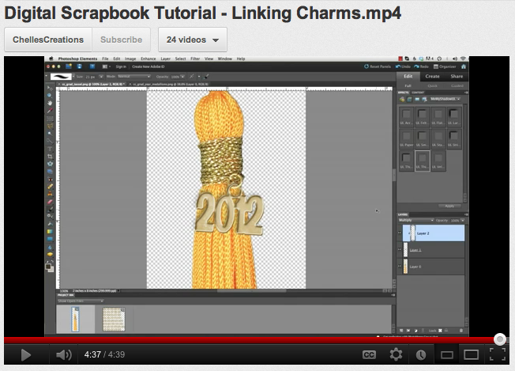515x371 pixels.
Task: Switch to large player size
Action: [472, 354]
